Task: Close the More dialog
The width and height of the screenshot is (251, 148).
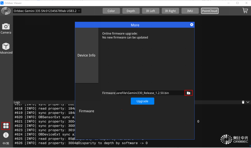Action: [x=192, y=24]
